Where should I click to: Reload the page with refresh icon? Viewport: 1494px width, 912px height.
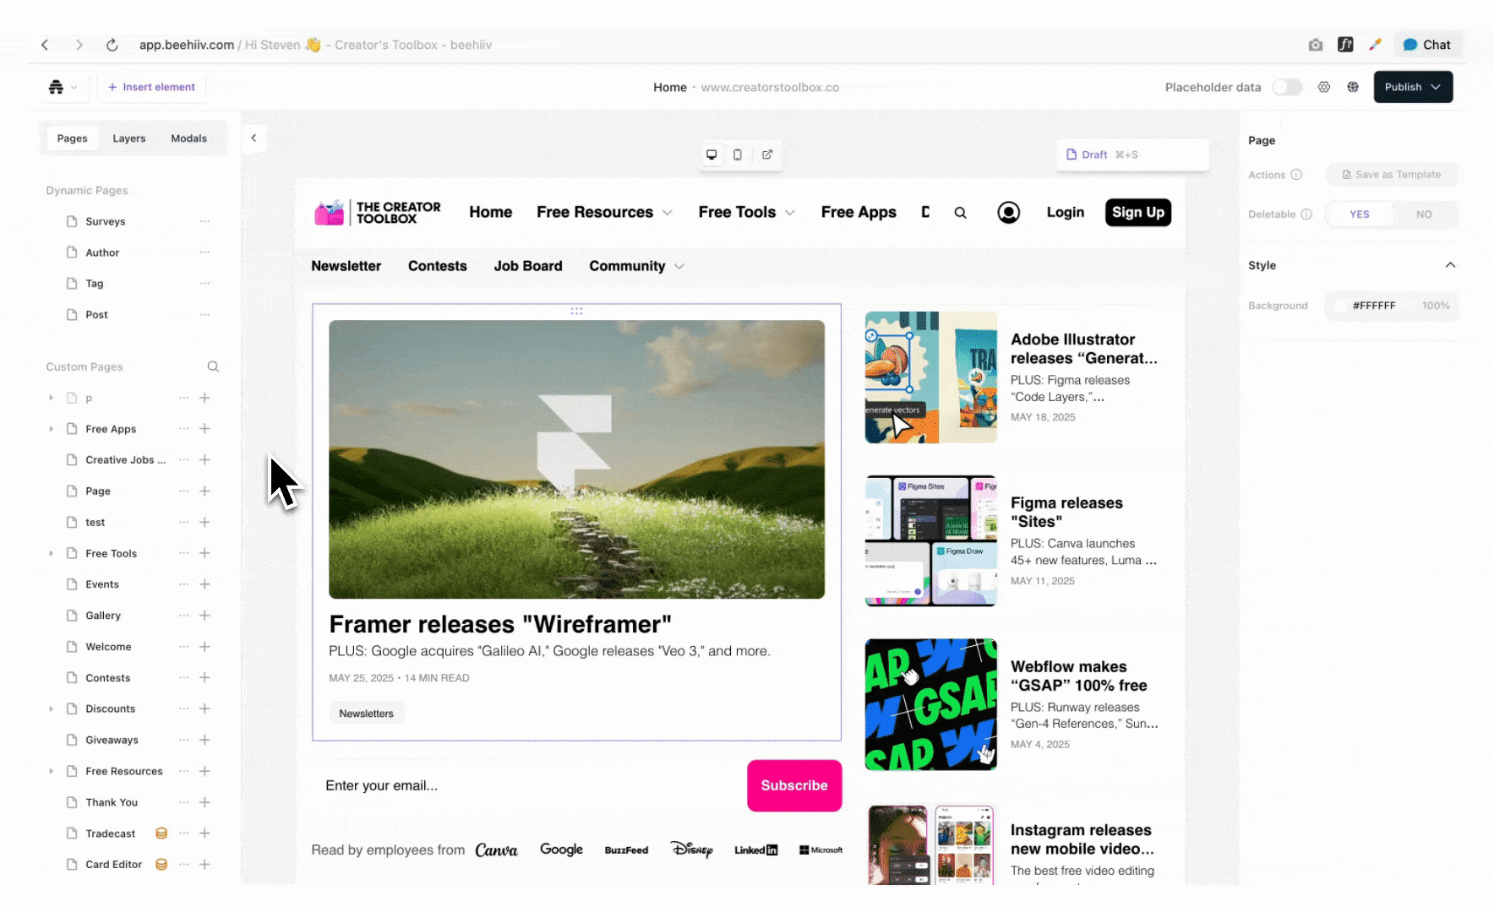pos(112,45)
